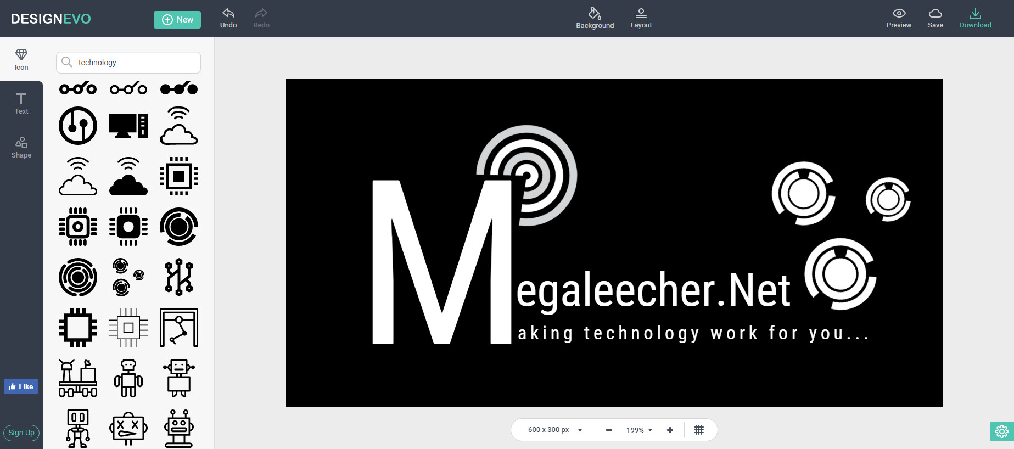Click the New button

click(x=177, y=20)
